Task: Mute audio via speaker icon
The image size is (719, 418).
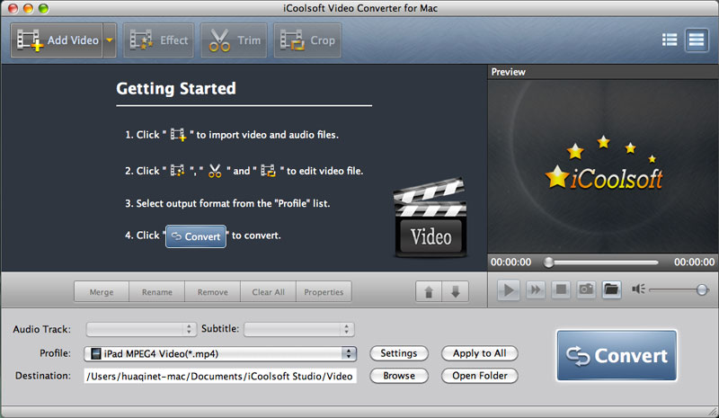Action: click(x=638, y=289)
